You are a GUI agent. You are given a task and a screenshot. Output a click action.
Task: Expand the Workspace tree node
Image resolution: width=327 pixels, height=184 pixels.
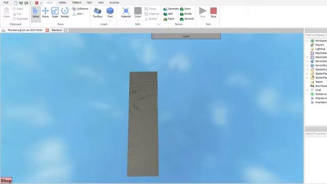pyautogui.click(x=307, y=41)
